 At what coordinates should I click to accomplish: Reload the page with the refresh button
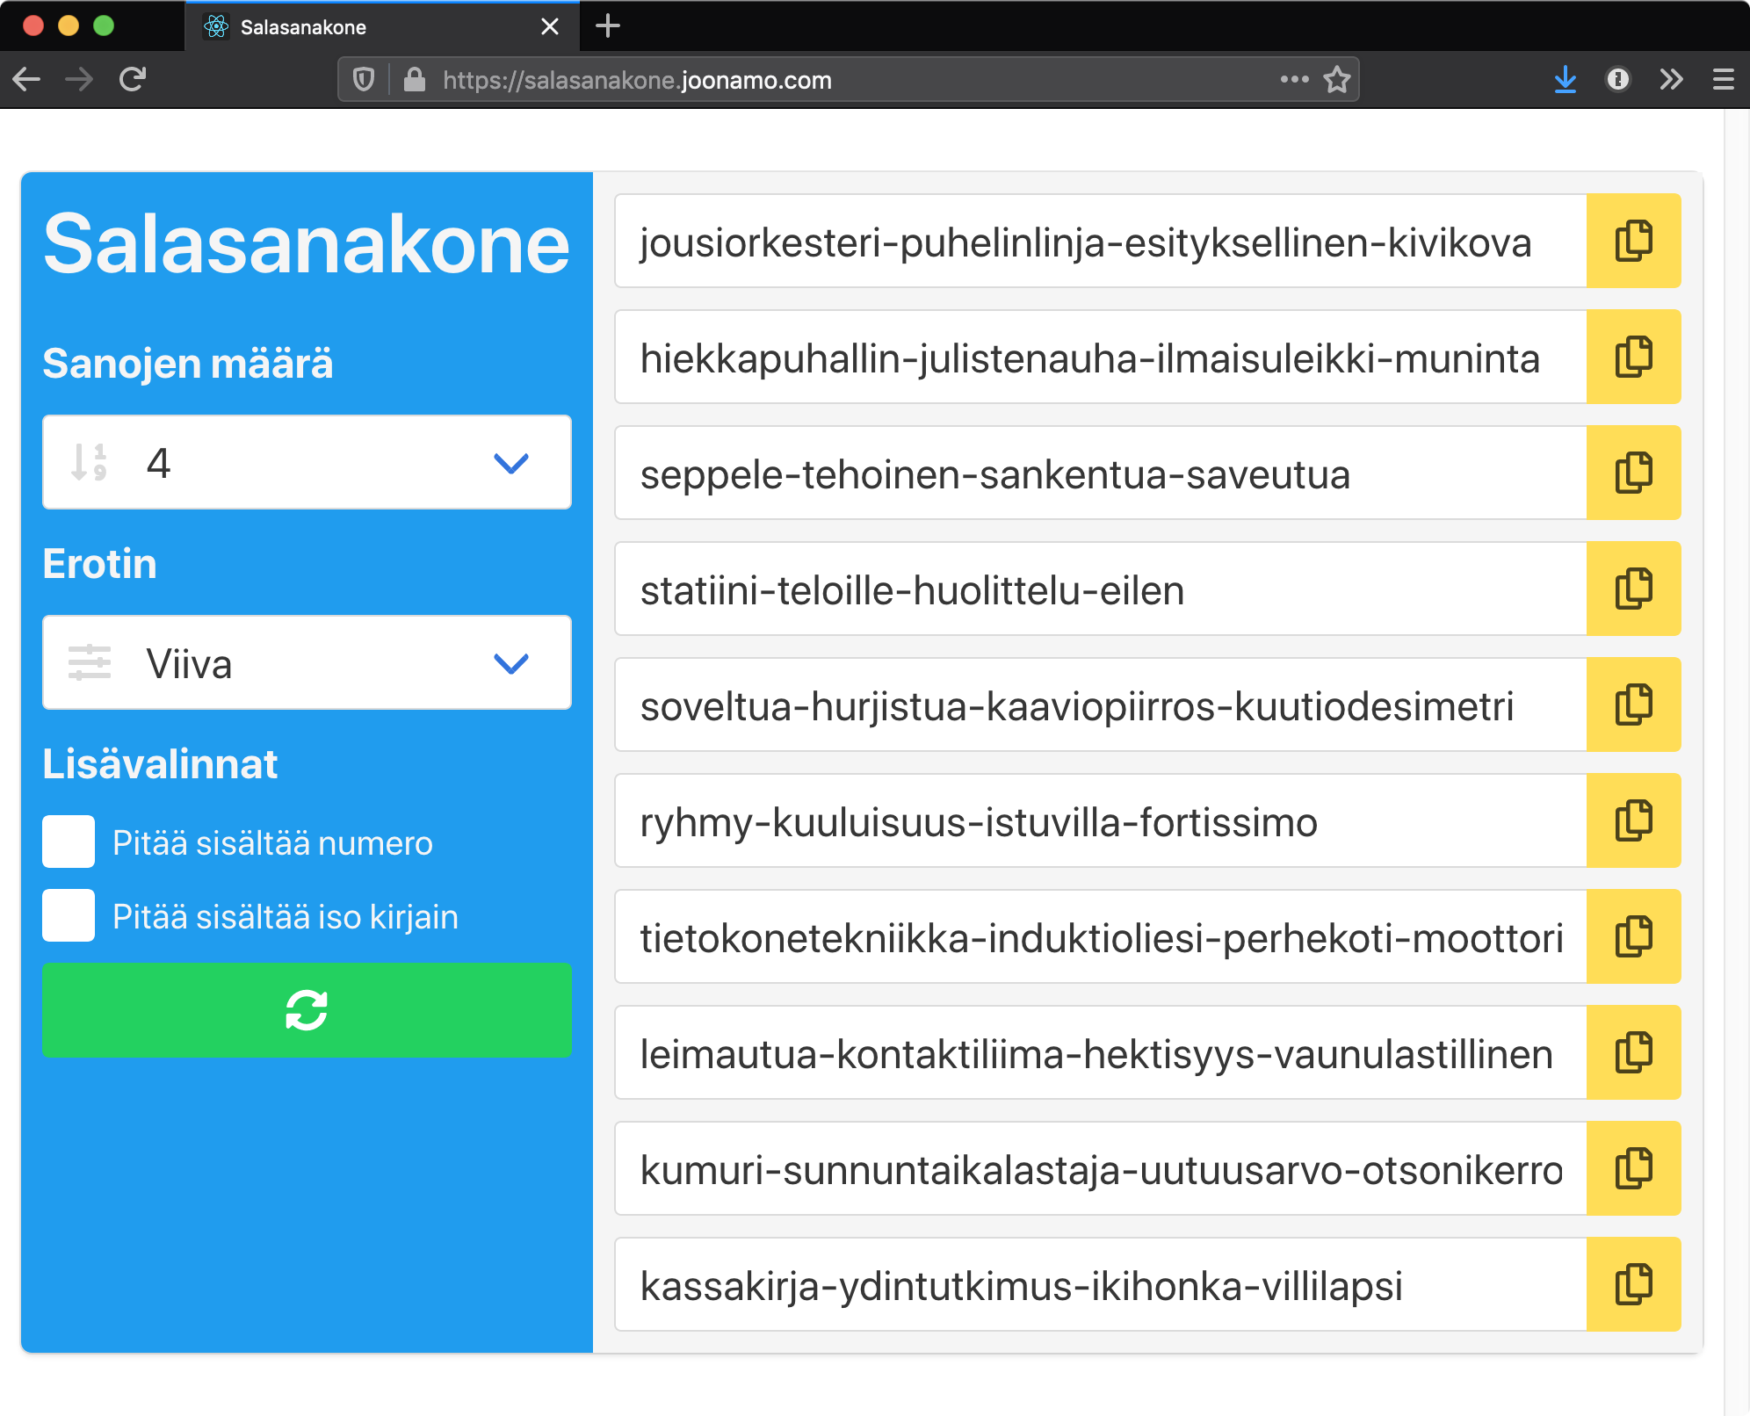133,80
